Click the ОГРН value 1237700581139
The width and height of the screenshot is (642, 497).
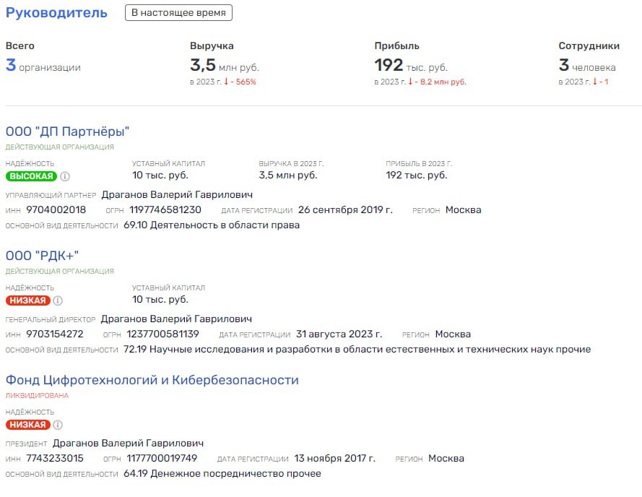pyautogui.click(x=163, y=334)
